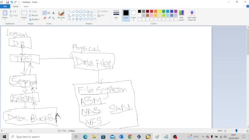Choose the Rectangle shape
Screen dimensions: 249x140
tap(81, 12)
